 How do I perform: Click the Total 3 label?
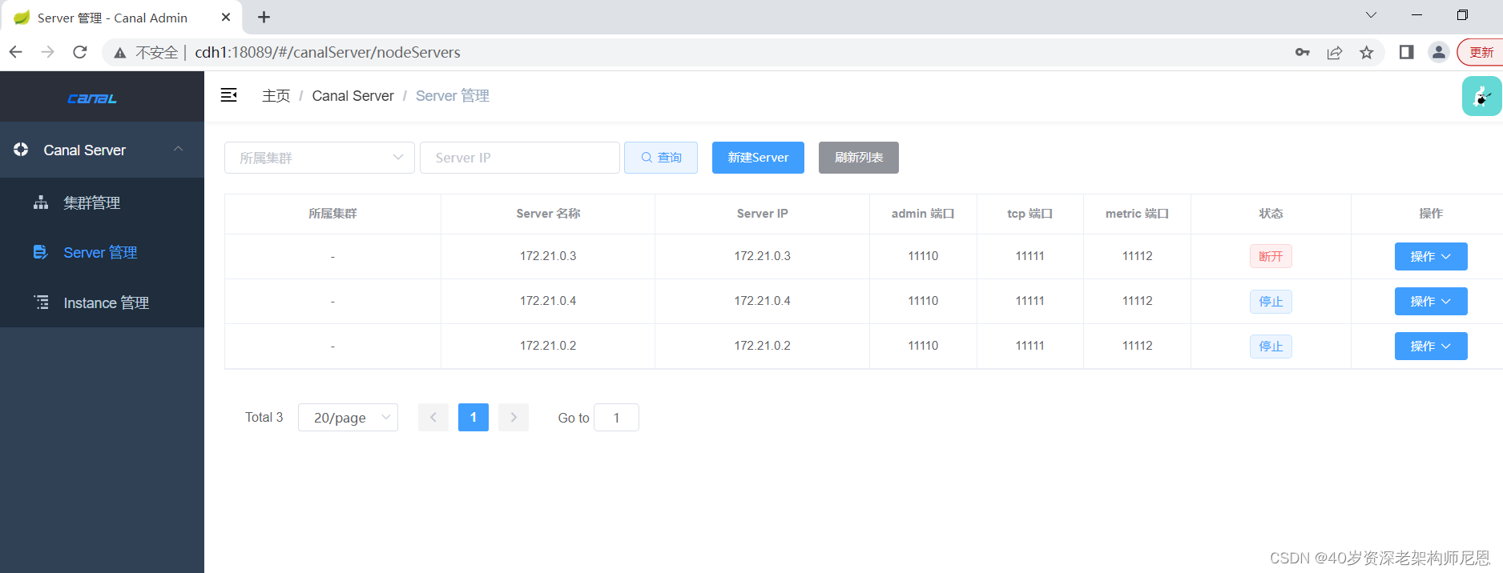[264, 417]
